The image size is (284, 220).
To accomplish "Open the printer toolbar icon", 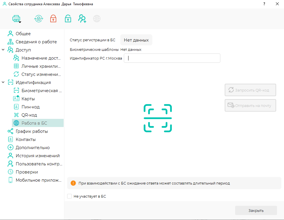I will 16,19.
